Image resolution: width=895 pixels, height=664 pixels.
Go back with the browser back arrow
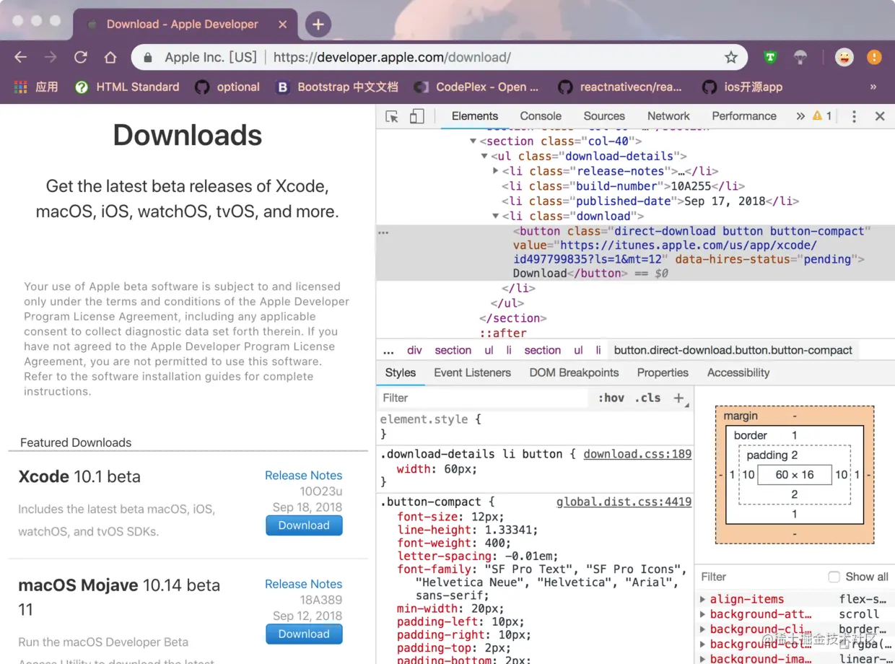click(21, 58)
